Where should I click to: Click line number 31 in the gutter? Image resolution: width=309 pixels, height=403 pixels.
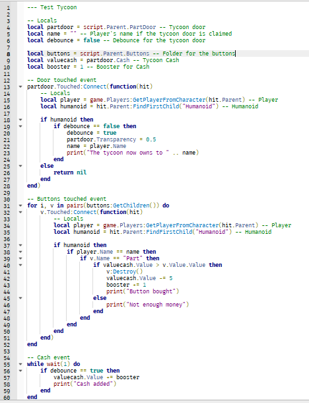(7, 206)
